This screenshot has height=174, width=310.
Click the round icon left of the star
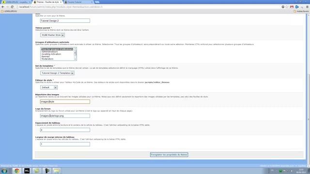(x=283, y=7)
